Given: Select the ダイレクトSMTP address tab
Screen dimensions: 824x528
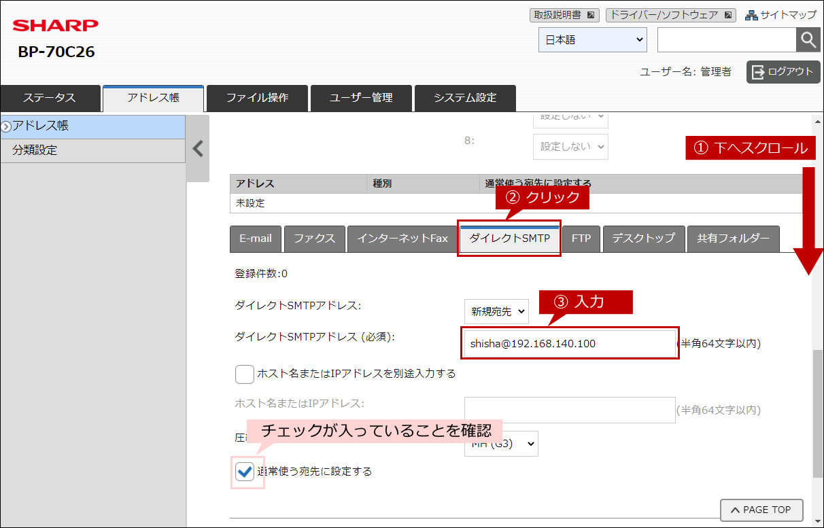Looking at the screenshot, I should 509,239.
